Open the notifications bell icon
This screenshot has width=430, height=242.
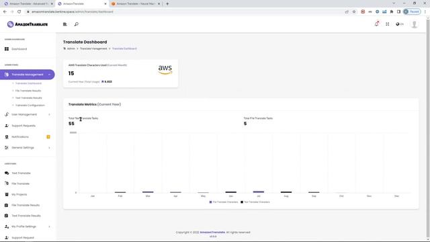point(376,24)
